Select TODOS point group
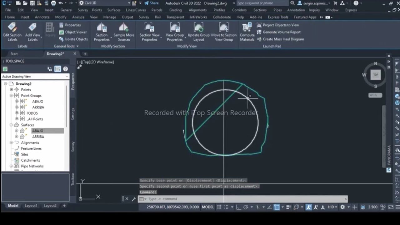Viewport: 400px width, 225px height. click(32, 113)
